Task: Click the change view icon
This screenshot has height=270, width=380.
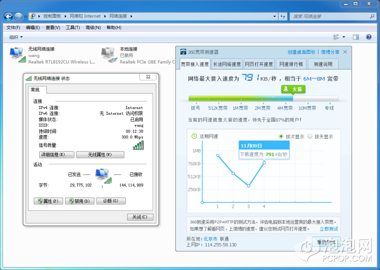Action: pyautogui.click(x=336, y=37)
